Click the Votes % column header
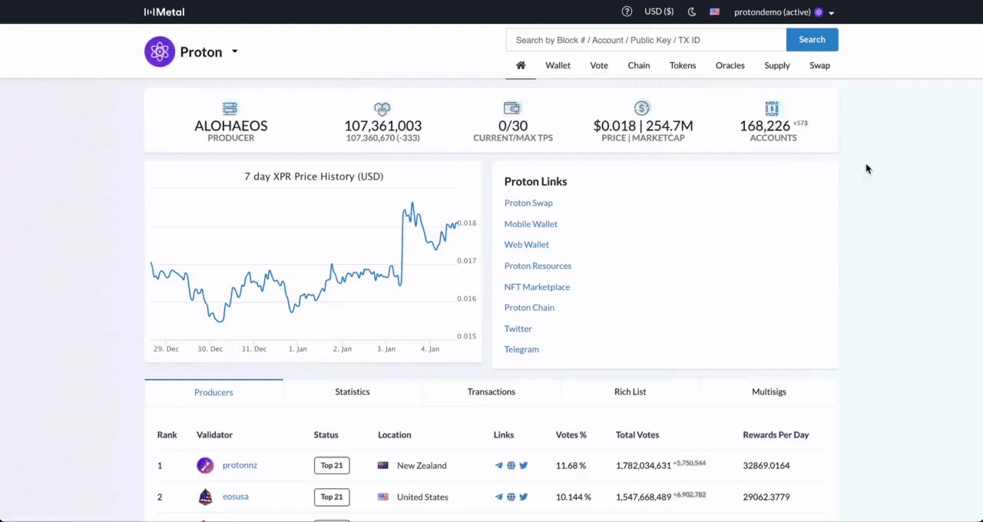The image size is (983, 522). coord(571,434)
